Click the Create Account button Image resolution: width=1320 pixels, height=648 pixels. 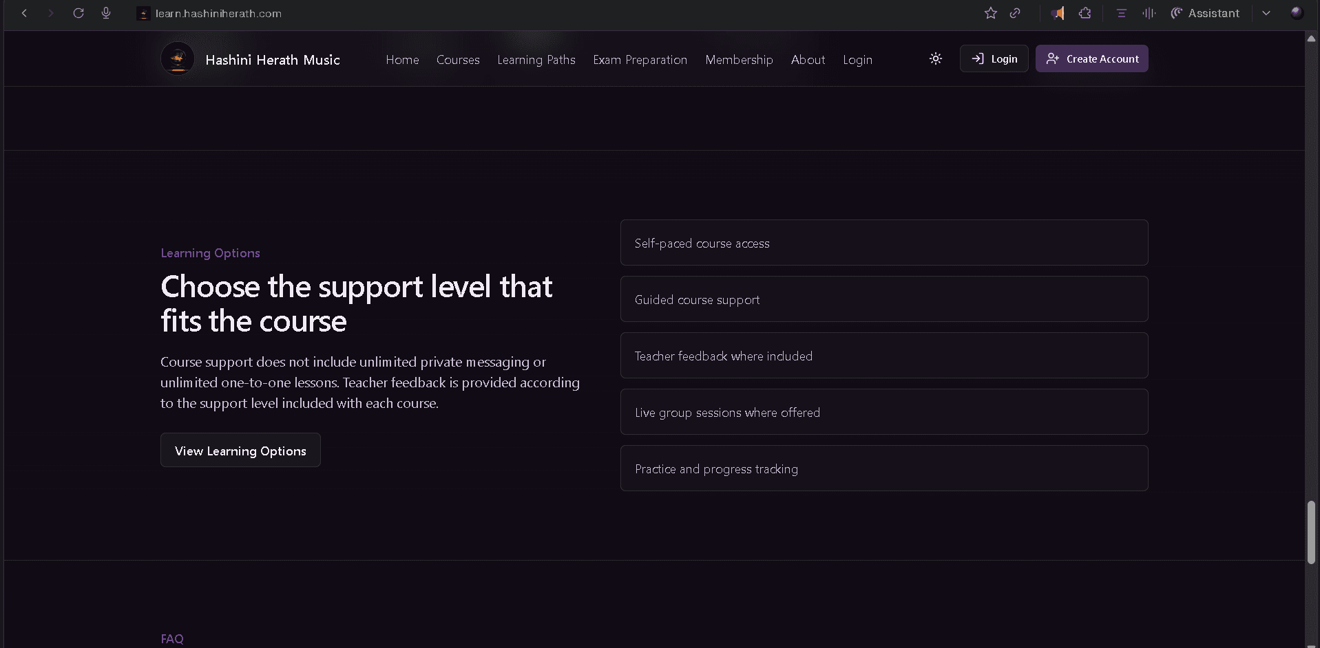[1091, 58]
